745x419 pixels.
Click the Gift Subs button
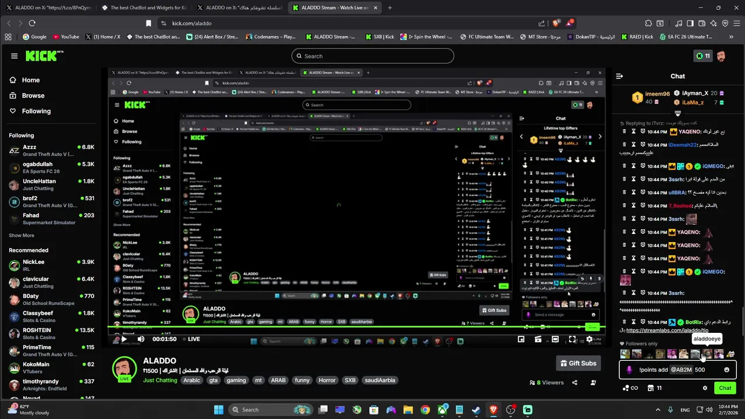[578, 363]
